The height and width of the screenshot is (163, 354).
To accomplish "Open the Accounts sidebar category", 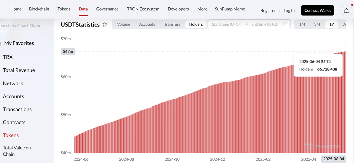I will click(14, 96).
